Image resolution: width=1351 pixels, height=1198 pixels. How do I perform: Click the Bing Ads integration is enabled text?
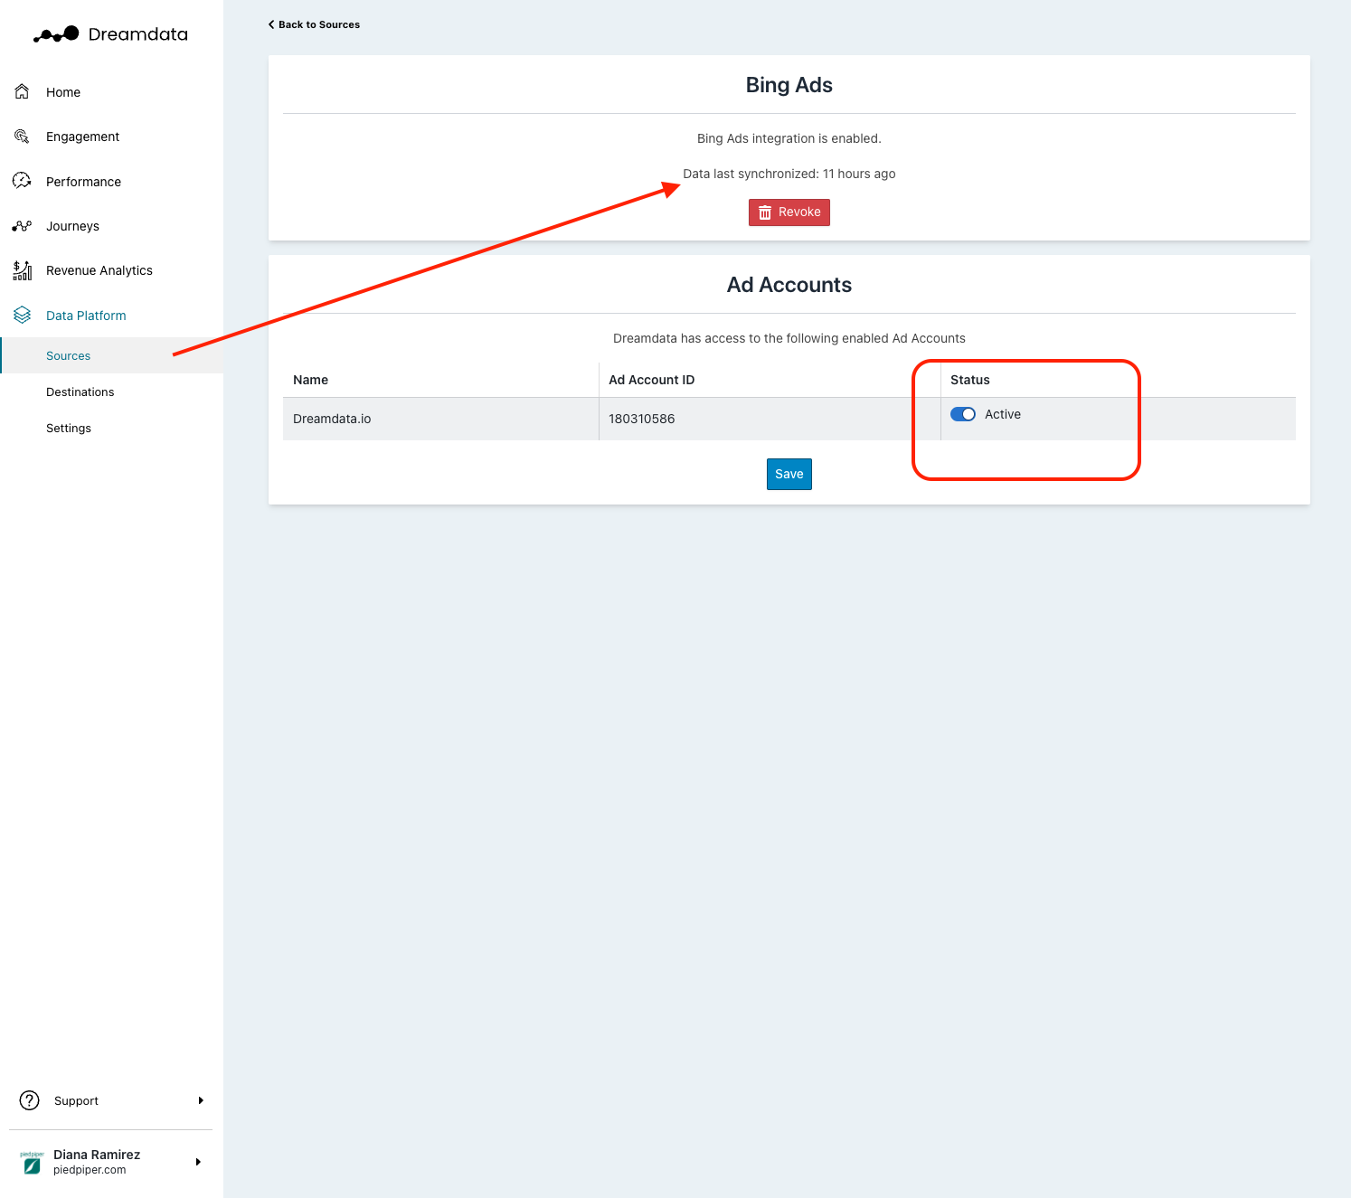pos(789,138)
